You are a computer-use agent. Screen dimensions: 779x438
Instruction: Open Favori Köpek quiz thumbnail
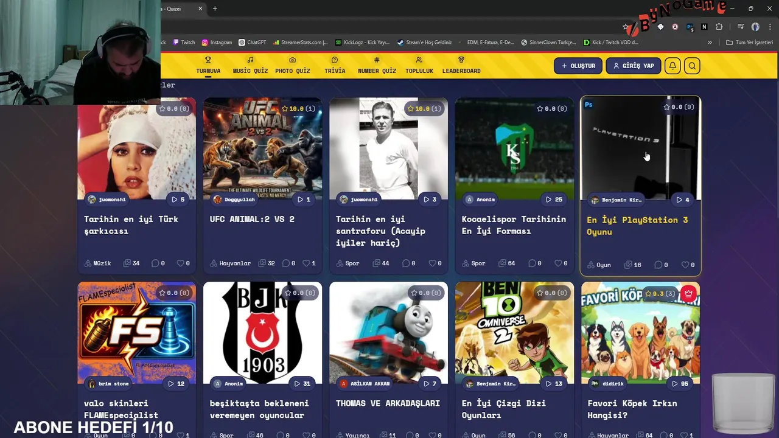(640, 333)
